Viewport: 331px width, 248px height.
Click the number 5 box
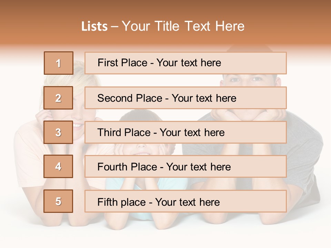pos(59,201)
